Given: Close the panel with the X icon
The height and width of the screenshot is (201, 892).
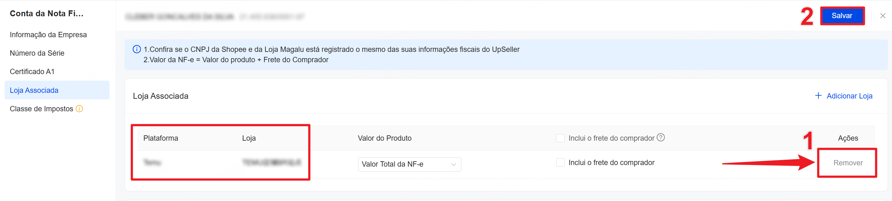Looking at the screenshot, I should coord(883,16).
